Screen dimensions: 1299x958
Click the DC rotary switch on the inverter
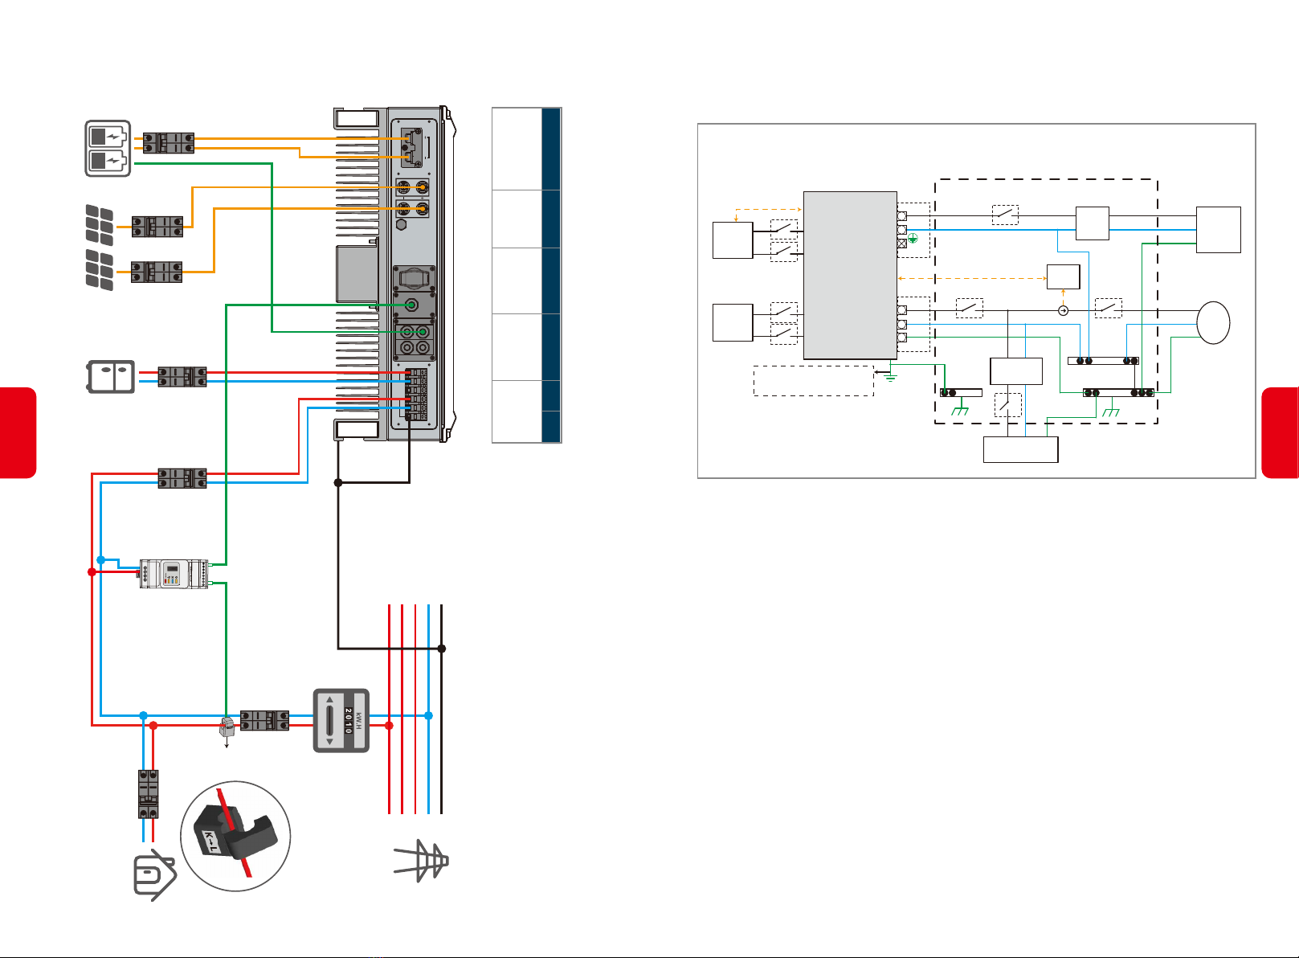(414, 279)
